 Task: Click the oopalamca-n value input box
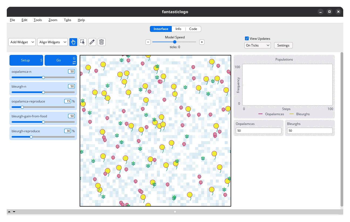point(71,72)
